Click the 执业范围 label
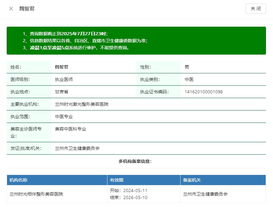Screen dimensions: 273x207 (x=20, y=117)
